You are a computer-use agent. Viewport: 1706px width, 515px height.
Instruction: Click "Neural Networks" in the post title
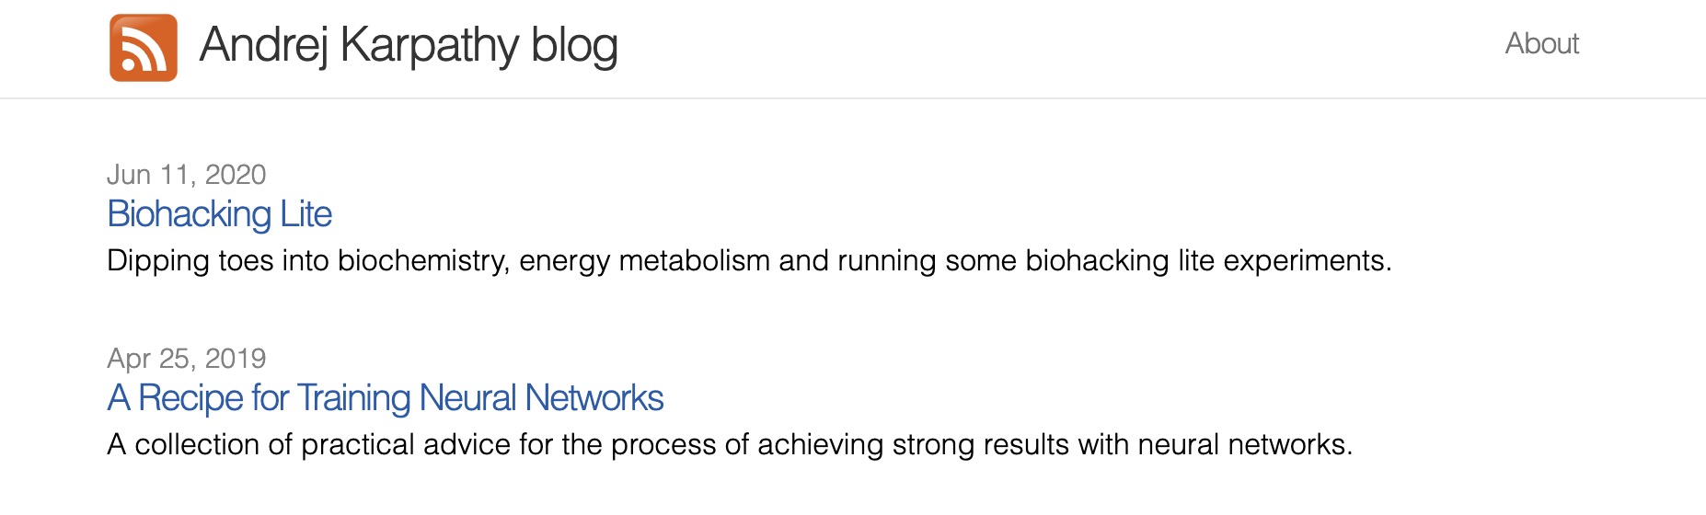(x=541, y=398)
